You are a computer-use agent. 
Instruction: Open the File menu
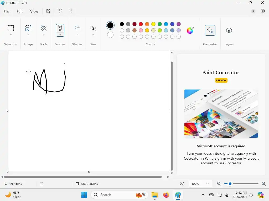(x=6, y=12)
